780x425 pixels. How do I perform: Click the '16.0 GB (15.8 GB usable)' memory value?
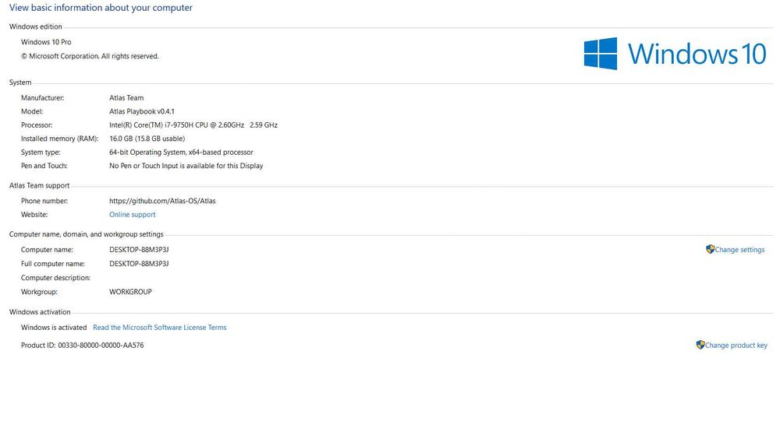point(147,139)
